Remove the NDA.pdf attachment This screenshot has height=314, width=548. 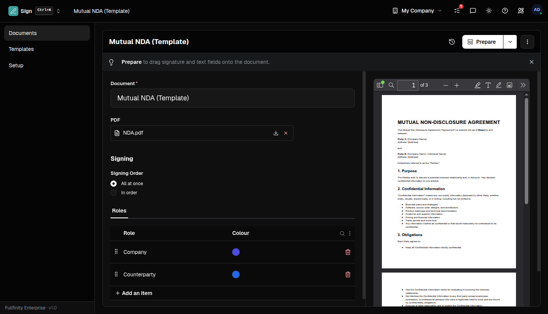tap(286, 133)
